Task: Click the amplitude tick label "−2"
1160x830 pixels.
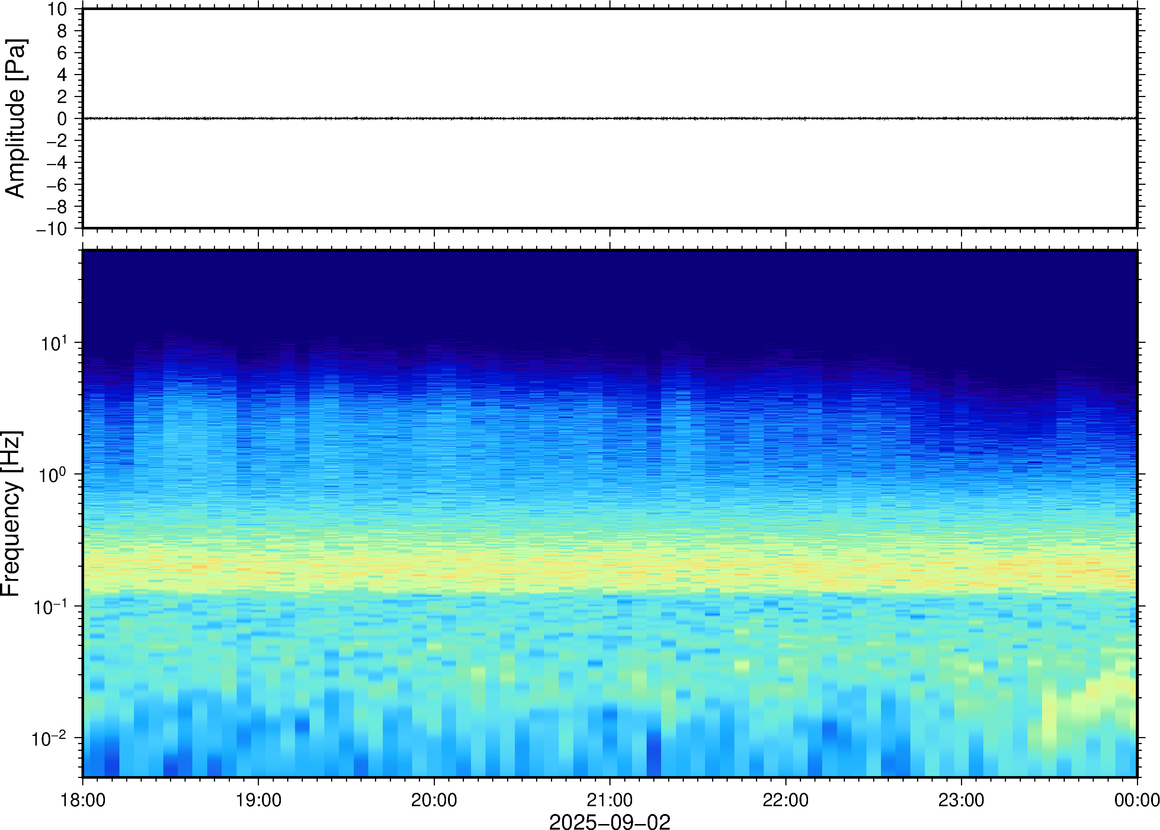Action: (x=57, y=141)
